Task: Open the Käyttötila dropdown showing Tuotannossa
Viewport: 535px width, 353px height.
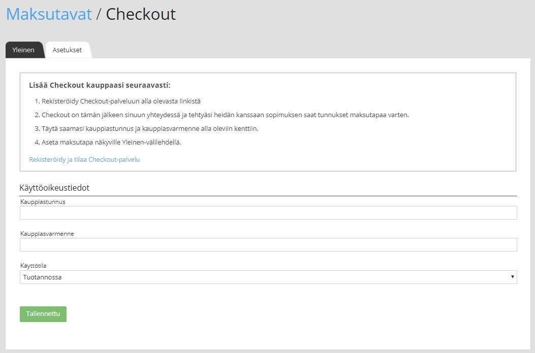Action: point(268,277)
